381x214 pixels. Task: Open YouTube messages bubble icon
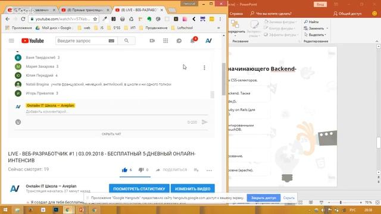179,41
